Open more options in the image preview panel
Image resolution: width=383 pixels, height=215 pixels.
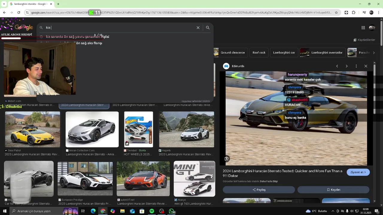tap(356, 66)
